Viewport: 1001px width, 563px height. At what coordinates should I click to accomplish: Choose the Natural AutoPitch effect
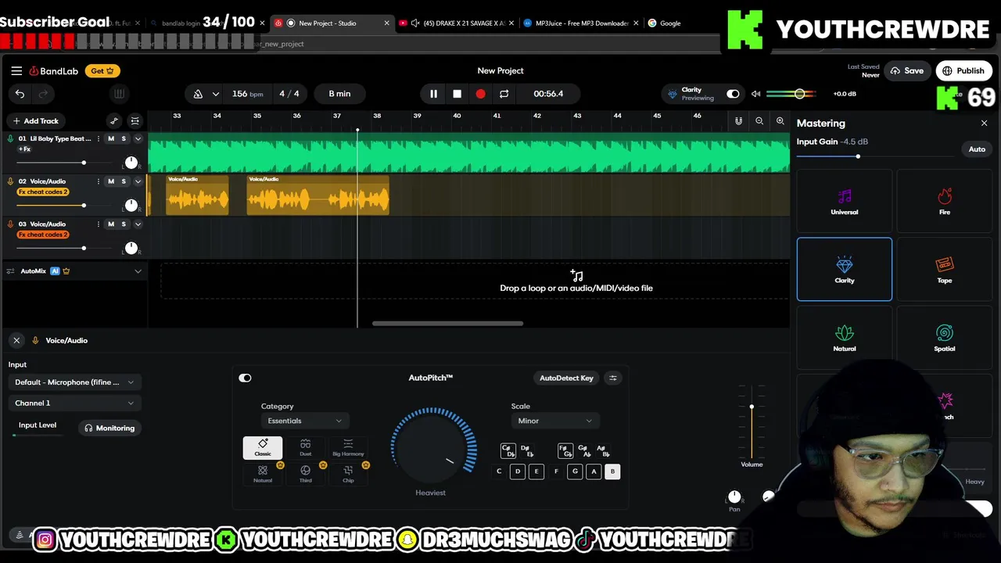pyautogui.click(x=263, y=474)
